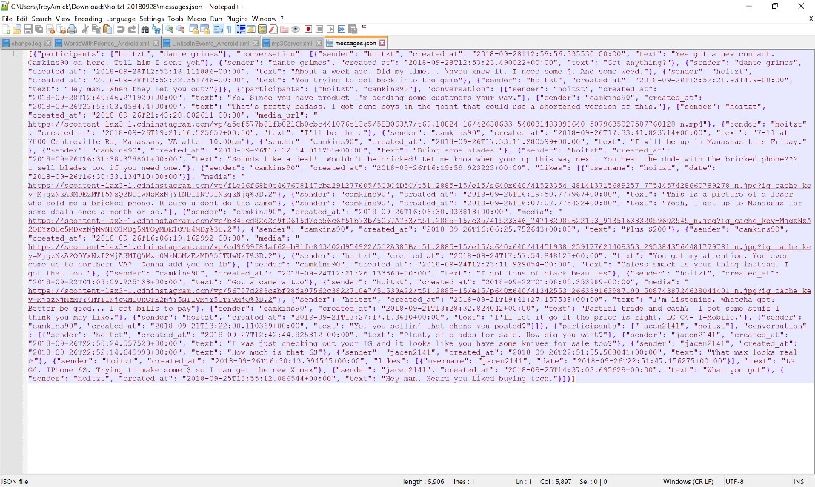Image resolution: width=815 pixels, height=487 pixels.
Task: Open the Folder as Workspace icon
Action: [284, 30]
